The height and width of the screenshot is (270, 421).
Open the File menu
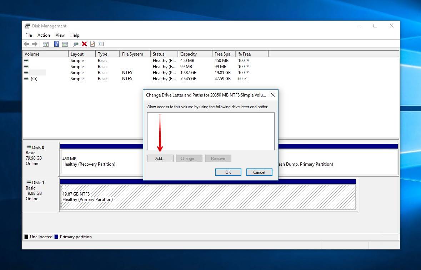(28, 35)
